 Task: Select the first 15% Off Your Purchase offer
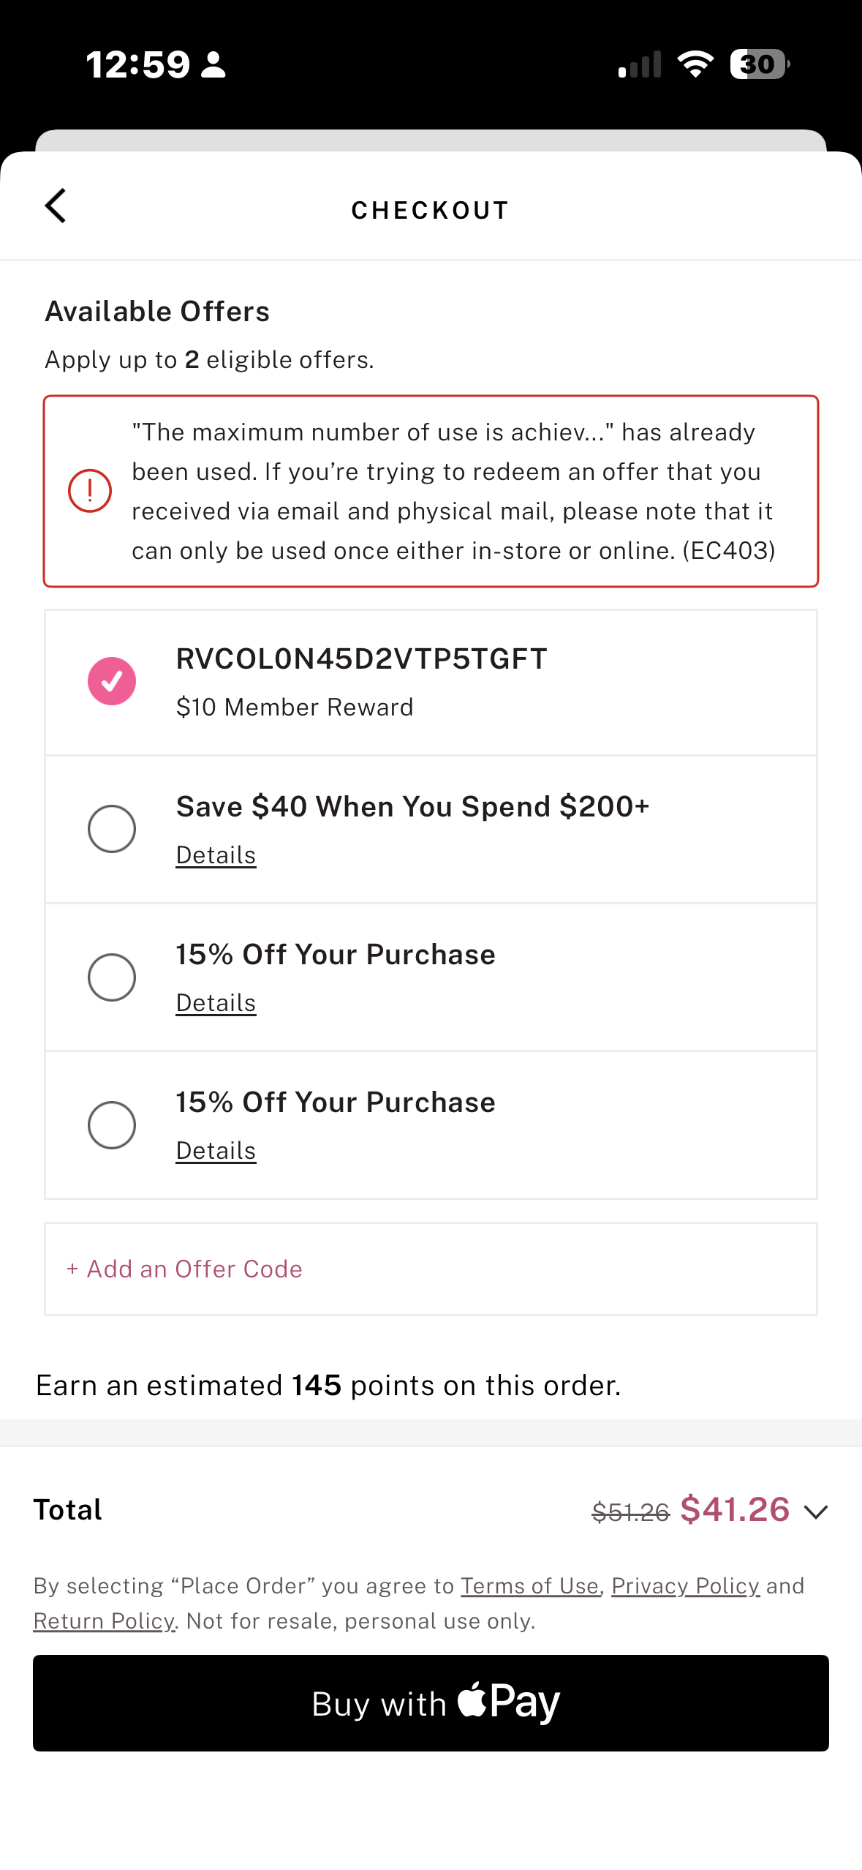[x=112, y=977]
